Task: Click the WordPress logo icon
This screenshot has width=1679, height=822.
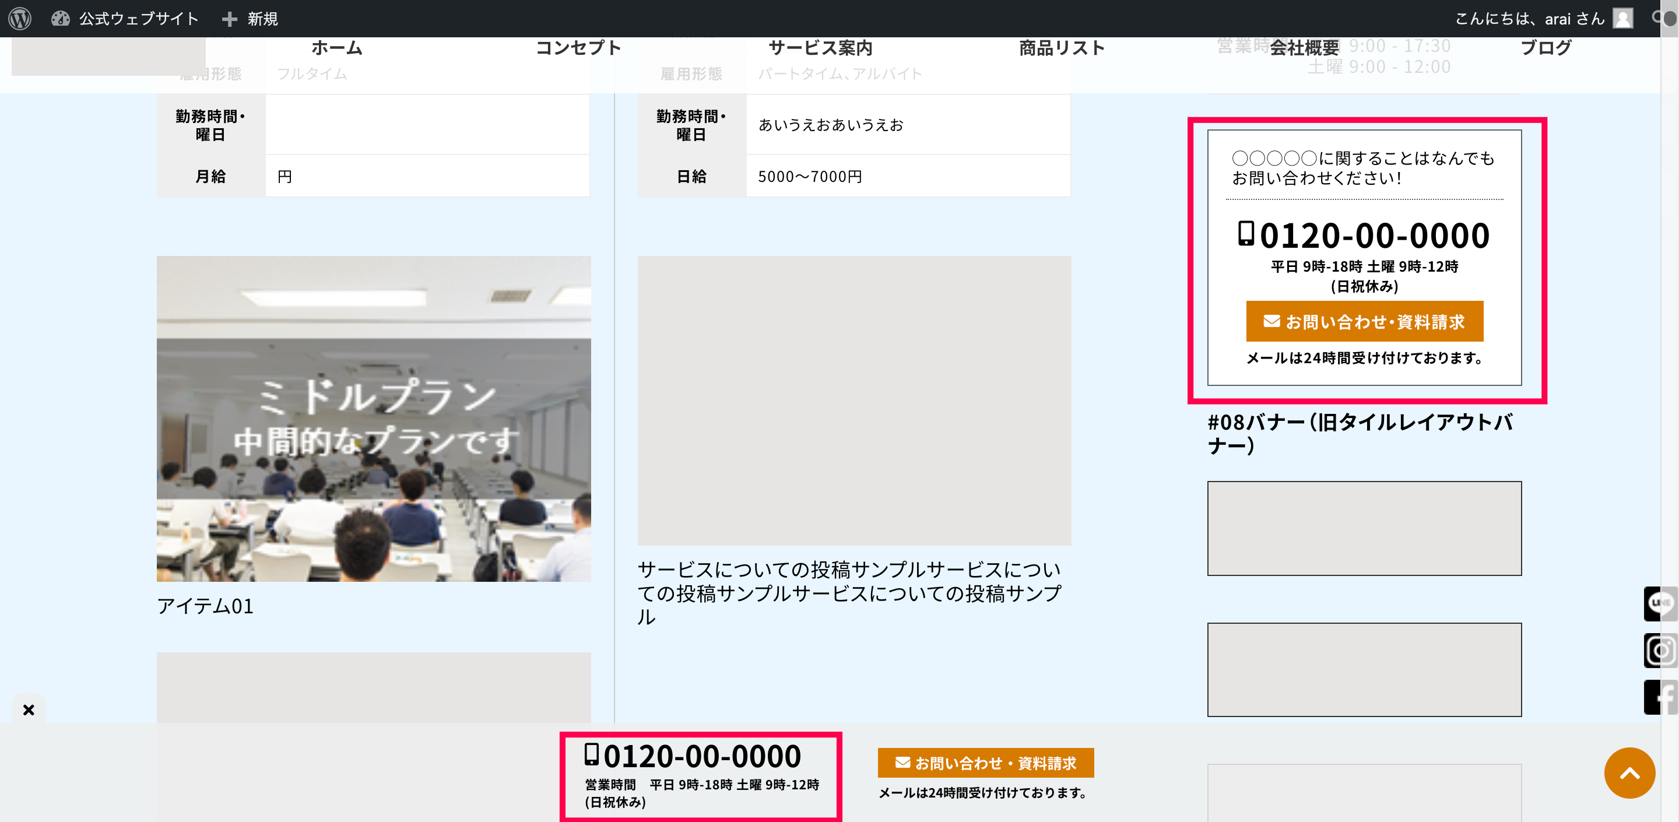Action: click(20, 18)
